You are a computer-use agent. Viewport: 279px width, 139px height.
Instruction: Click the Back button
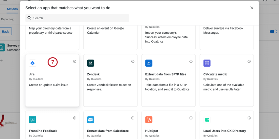click(6, 31)
